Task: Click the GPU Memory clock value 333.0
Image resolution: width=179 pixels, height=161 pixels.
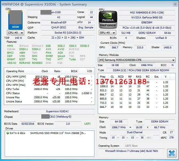Action: tap(140, 47)
